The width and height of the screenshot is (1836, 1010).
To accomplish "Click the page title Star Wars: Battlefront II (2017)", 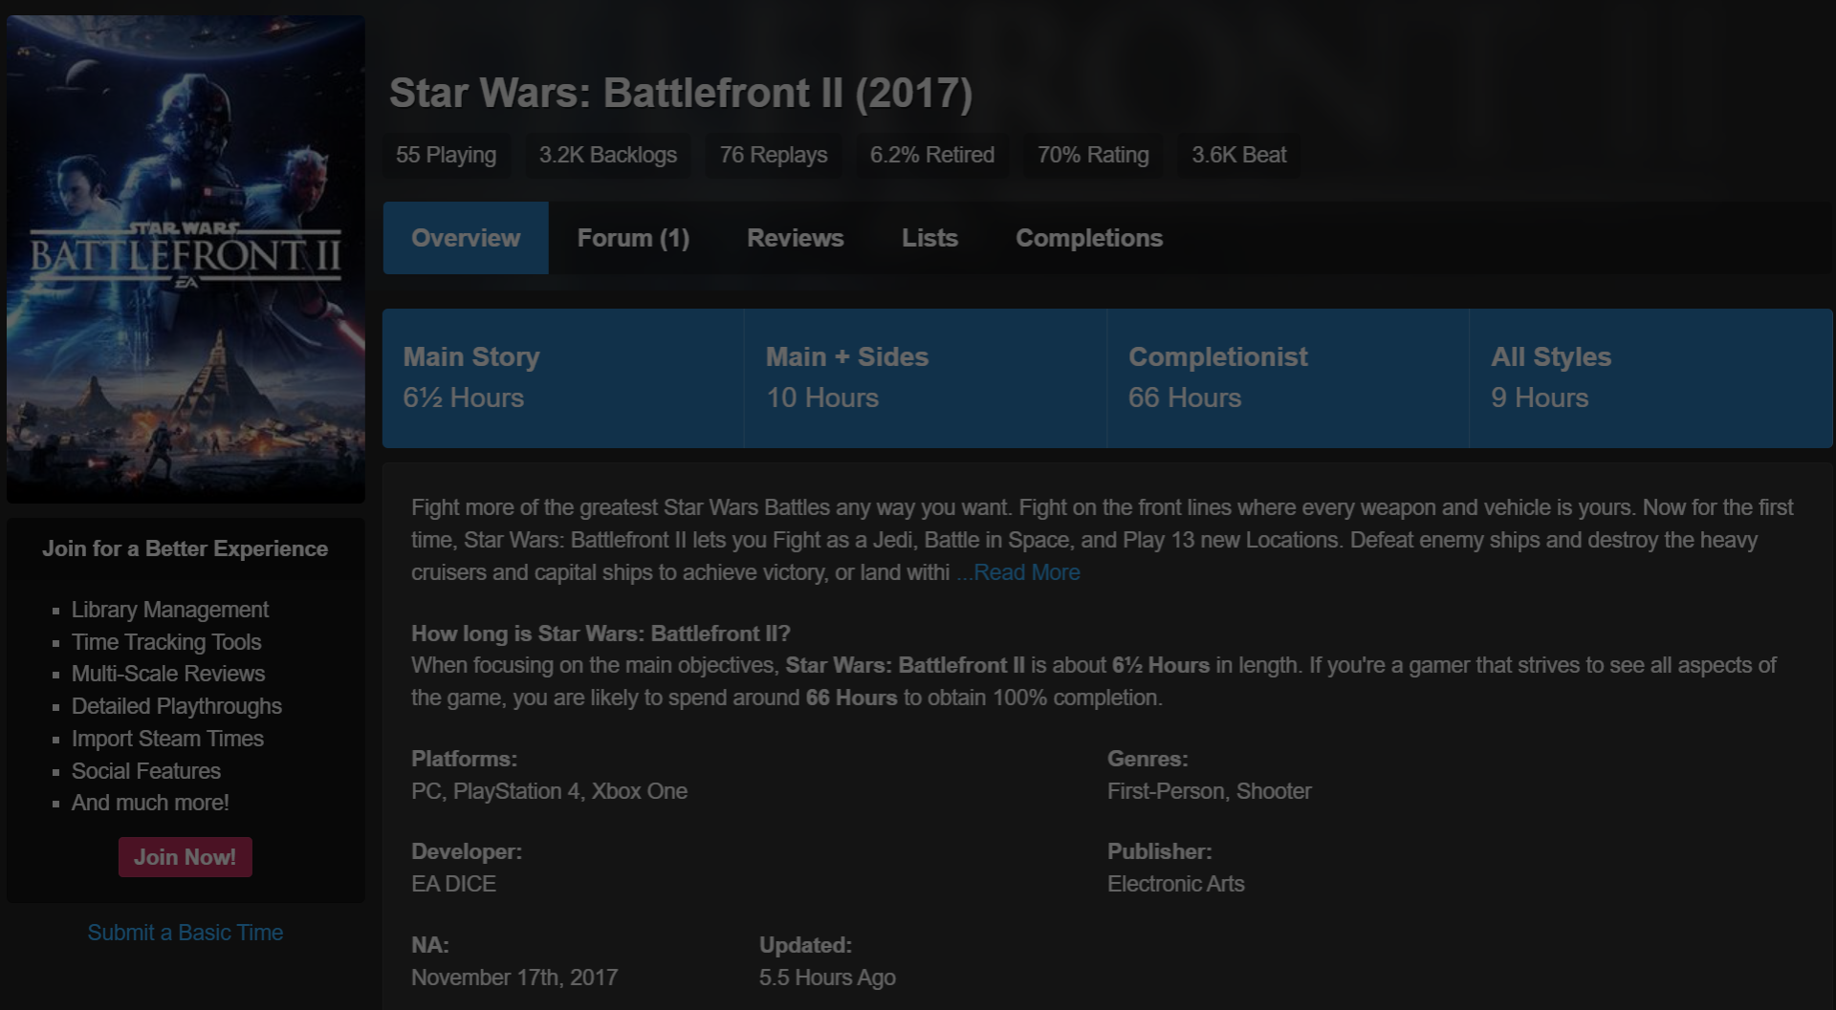I will click(x=681, y=93).
